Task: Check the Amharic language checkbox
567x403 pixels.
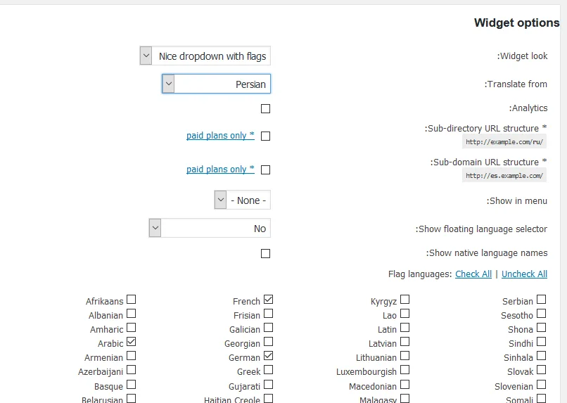Action: (x=132, y=328)
